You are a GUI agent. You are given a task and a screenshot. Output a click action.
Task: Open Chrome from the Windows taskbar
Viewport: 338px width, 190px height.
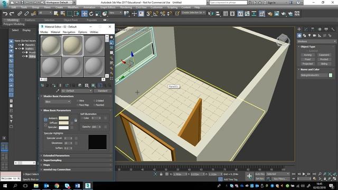tap(57, 186)
